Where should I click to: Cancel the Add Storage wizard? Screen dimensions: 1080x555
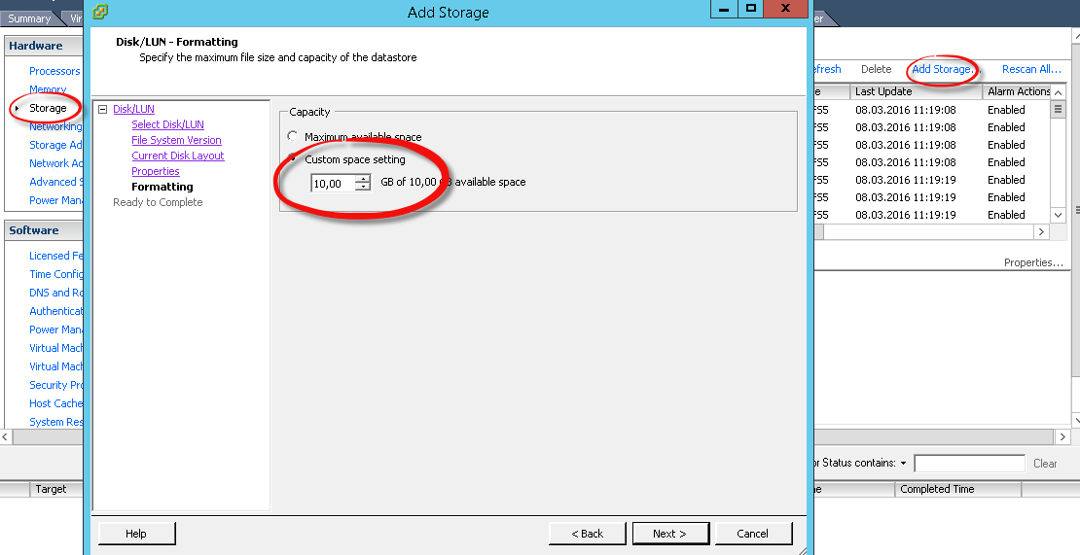click(x=753, y=533)
